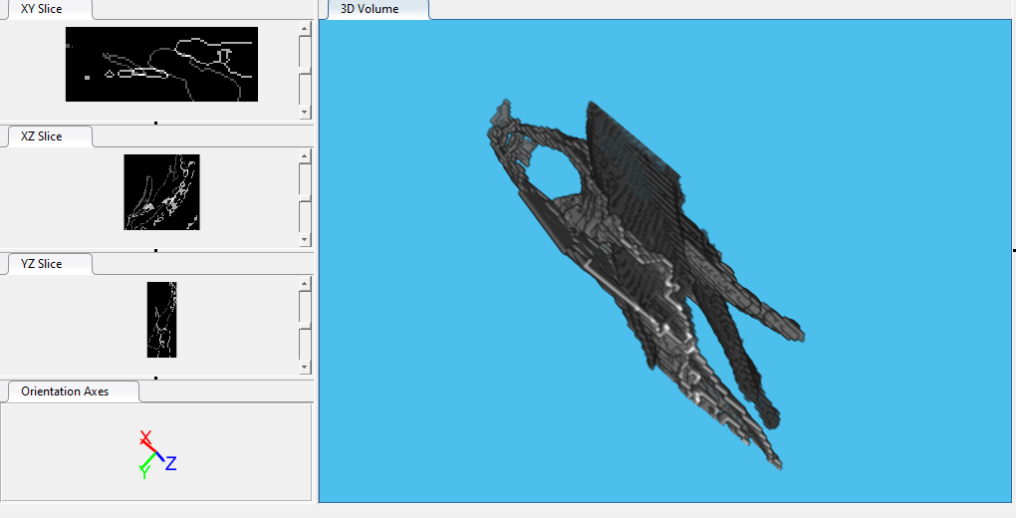Click the up arrow of XY Slice scrollbar
Screen dimensions: 1016x518
pos(305,30)
